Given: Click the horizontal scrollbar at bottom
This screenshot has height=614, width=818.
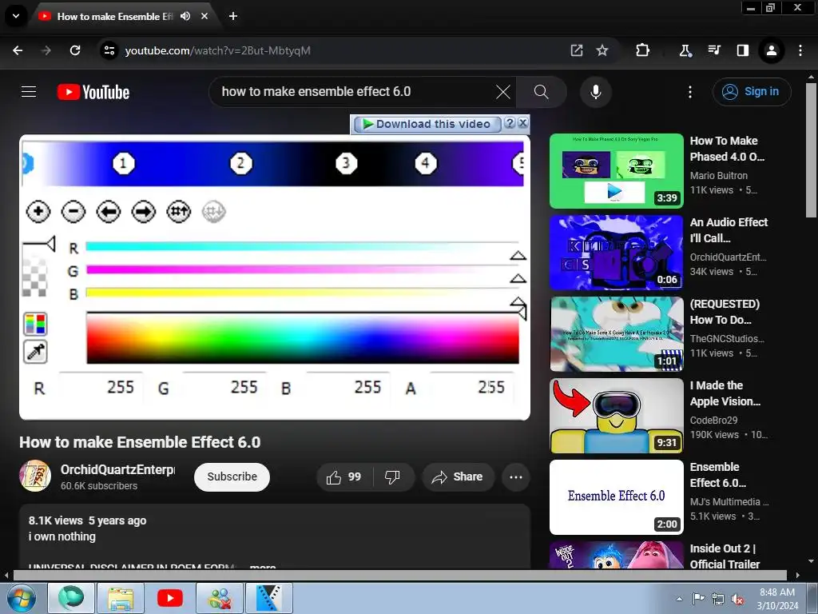Looking at the screenshot, I should (x=399, y=575).
